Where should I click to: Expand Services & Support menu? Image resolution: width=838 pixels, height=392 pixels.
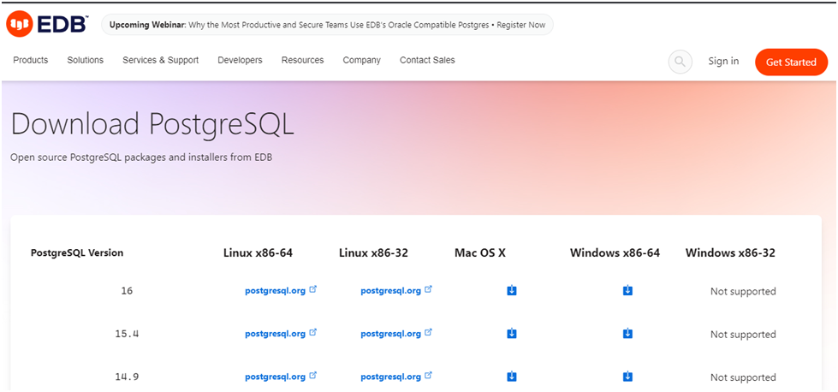(x=160, y=61)
